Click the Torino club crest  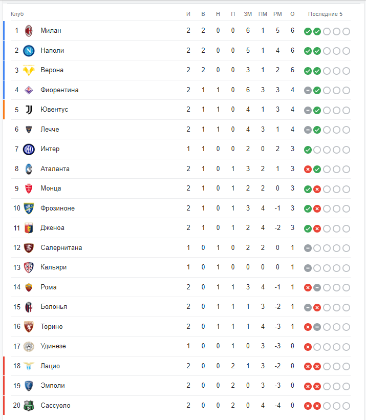(x=29, y=326)
